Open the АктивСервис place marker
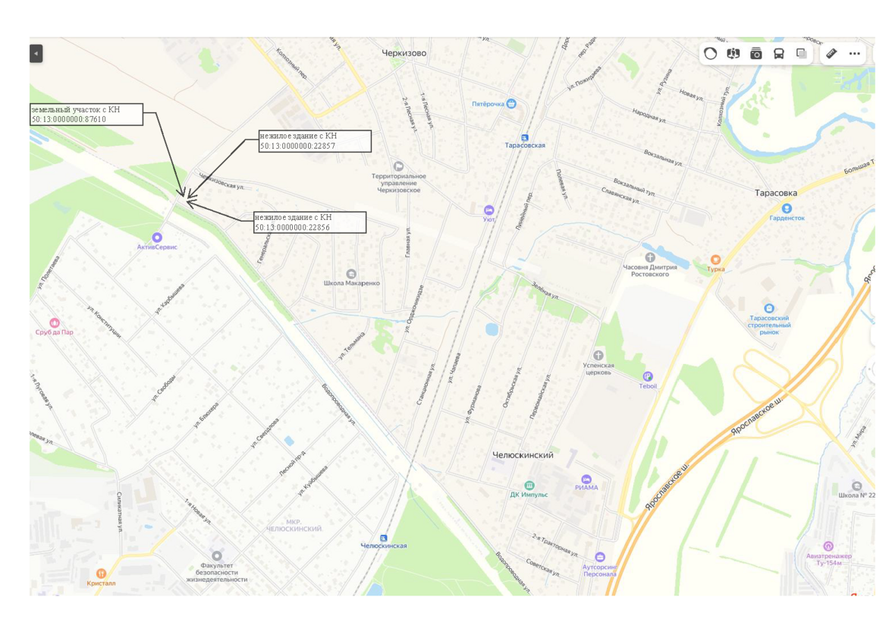This screenshot has height=622, width=886. pyautogui.click(x=157, y=238)
